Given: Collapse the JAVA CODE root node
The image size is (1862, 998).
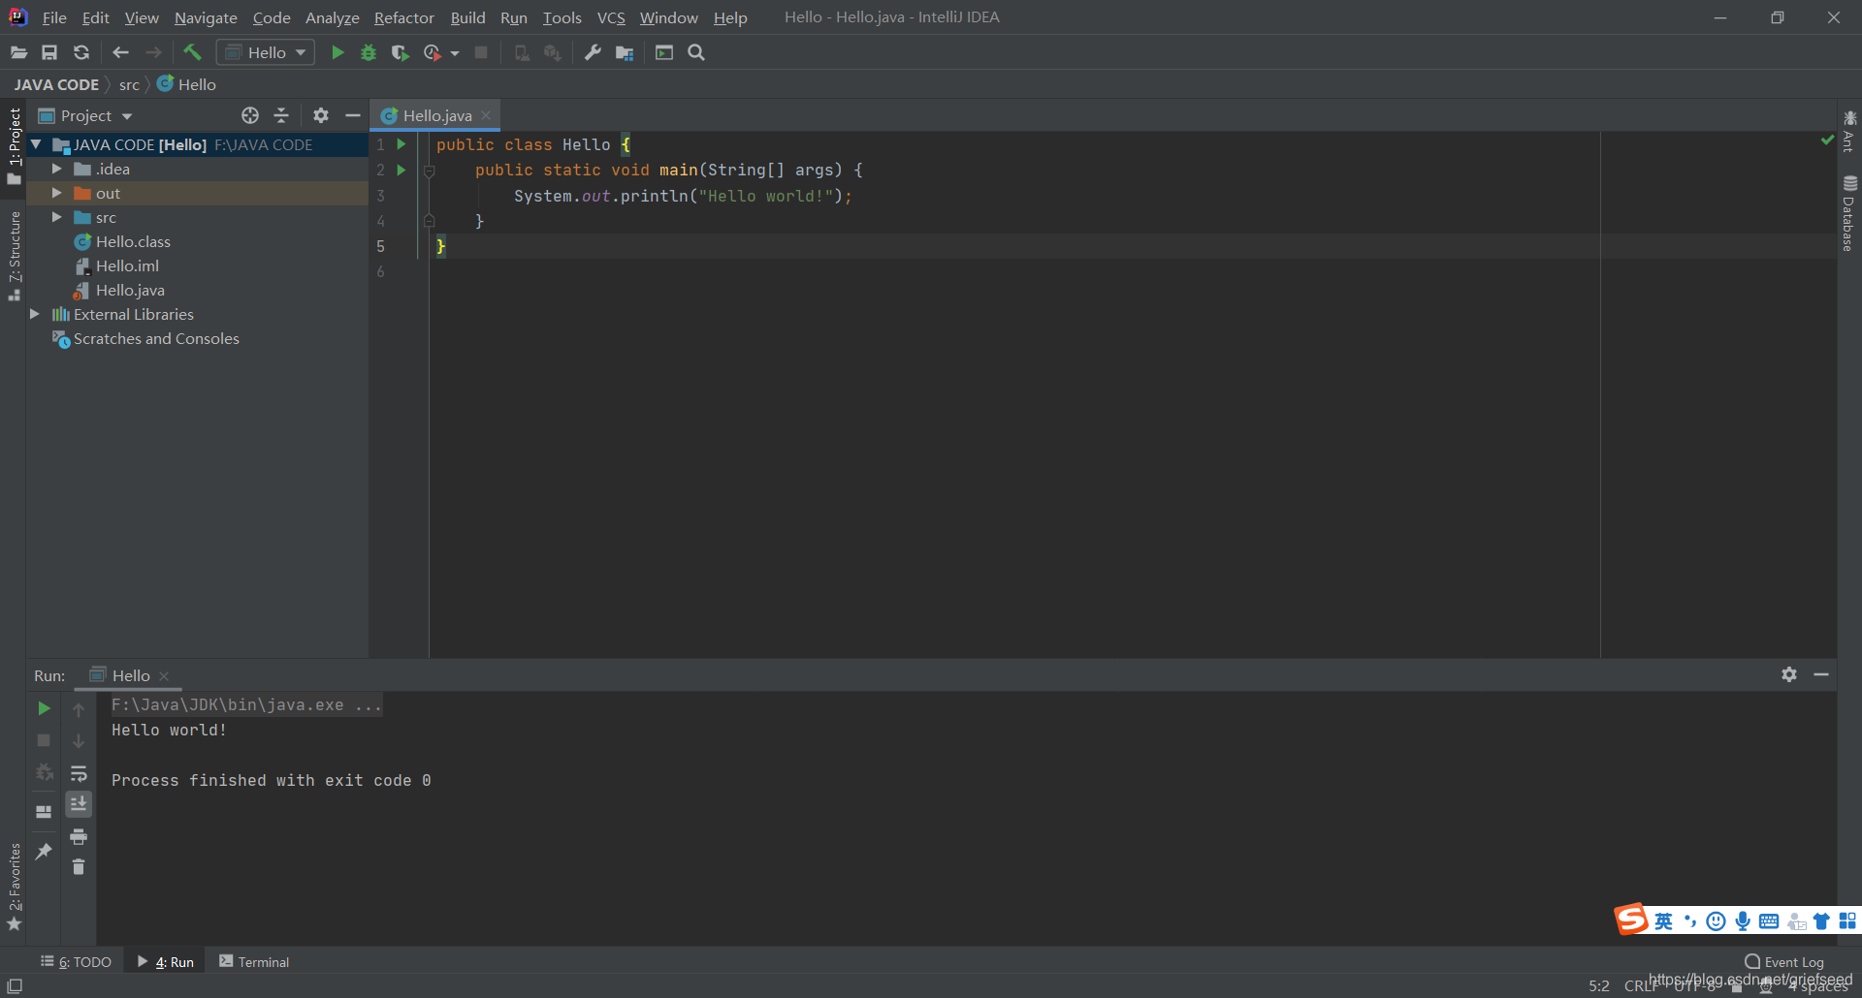Looking at the screenshot, I should pyautogui.click(x=36, y=144).
